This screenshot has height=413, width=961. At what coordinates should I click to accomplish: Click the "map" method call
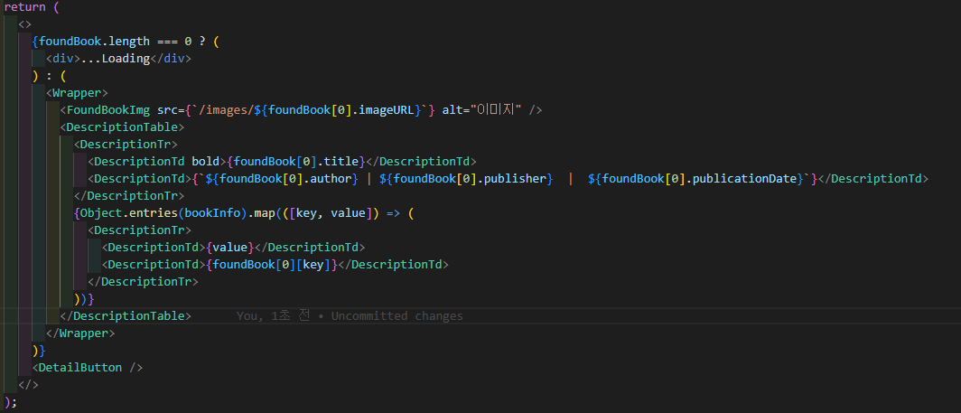pyautogui.click(x=264, y=213)
